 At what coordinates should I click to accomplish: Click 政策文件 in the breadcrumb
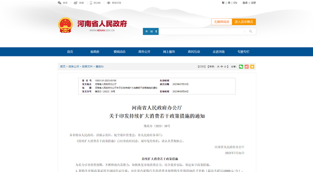[x=87, y=67]
